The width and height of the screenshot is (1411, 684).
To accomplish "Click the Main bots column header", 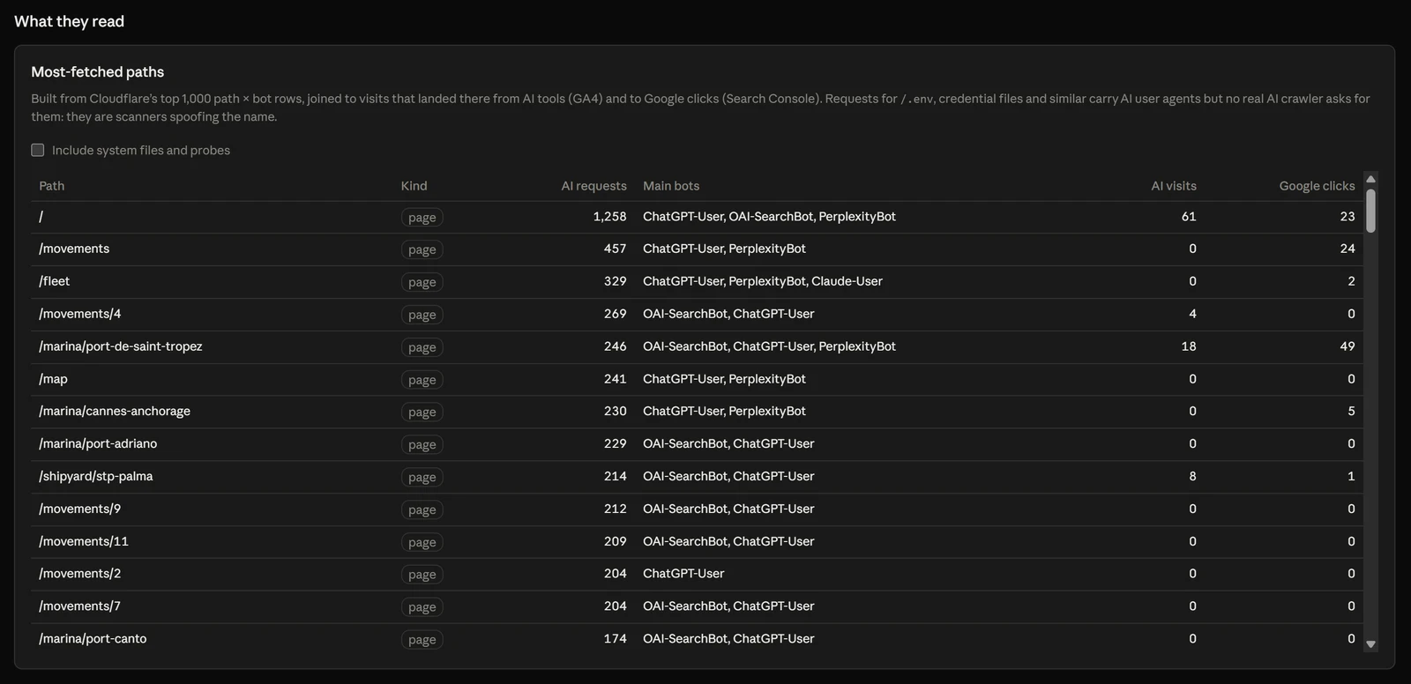I will click(671, 186).
